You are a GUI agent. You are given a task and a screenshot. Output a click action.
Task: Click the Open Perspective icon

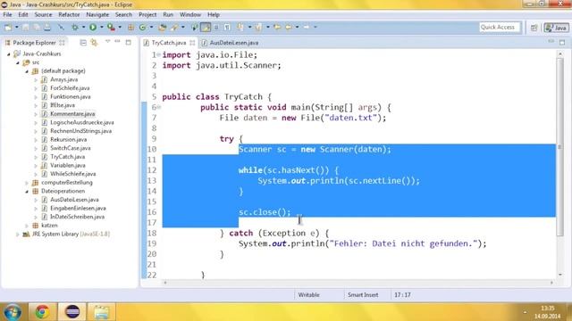[534, 28]
